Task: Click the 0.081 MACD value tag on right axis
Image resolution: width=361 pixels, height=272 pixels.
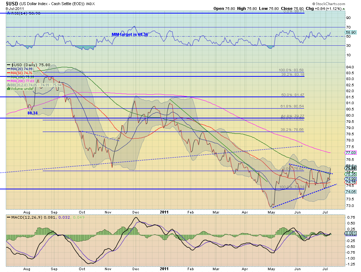Action: (351, 233)
